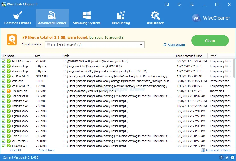Viewport: 236px width, 161px height.
Task: Click the Scan Again link
Action: (176, 45)
